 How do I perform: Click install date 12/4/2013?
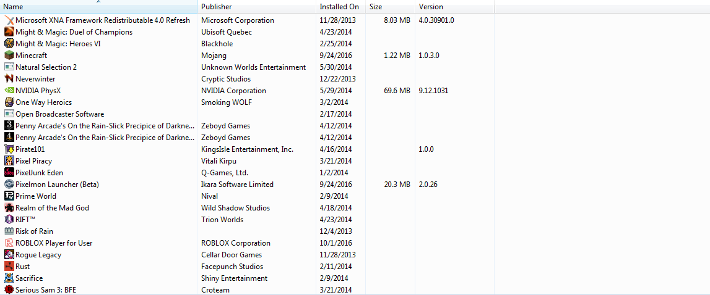click(x=336, y=231)
